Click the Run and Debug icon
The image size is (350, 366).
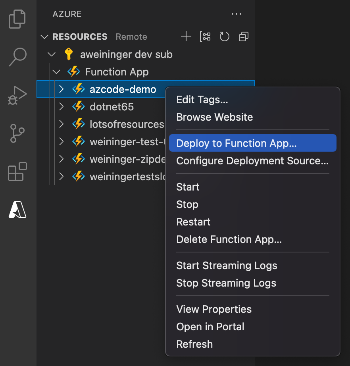(17, 94)
